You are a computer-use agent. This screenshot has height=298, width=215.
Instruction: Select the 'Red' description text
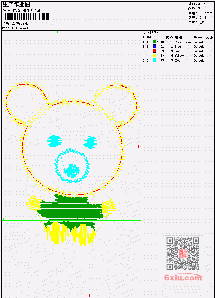click(x=178, y=51)
